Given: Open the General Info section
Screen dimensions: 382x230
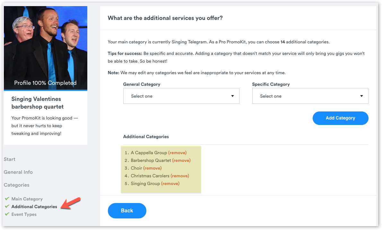Looking at the screenshot, I should click(18, 172).
